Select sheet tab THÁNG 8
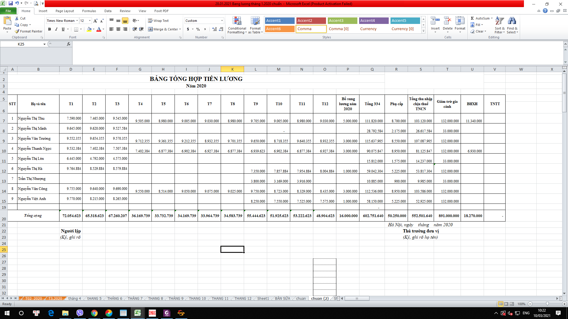The image size is (568, 319). point(155,299)
